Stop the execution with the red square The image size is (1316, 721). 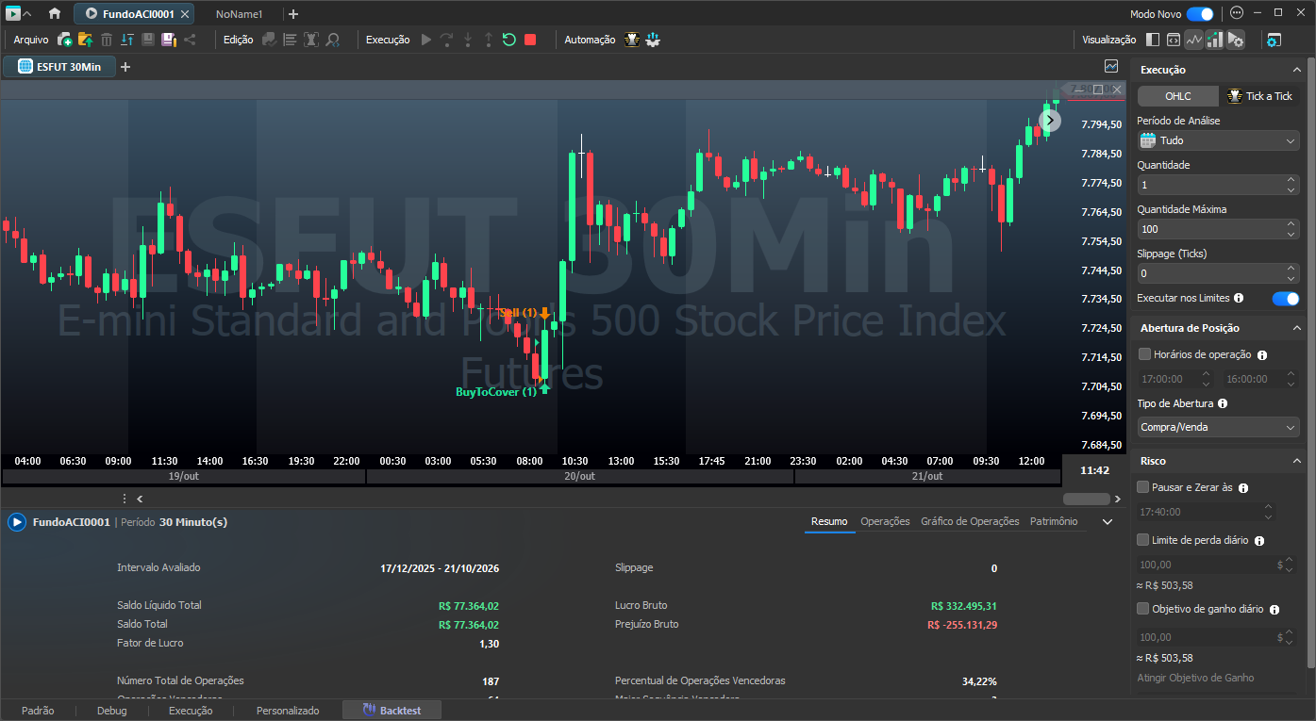(530, 40)
